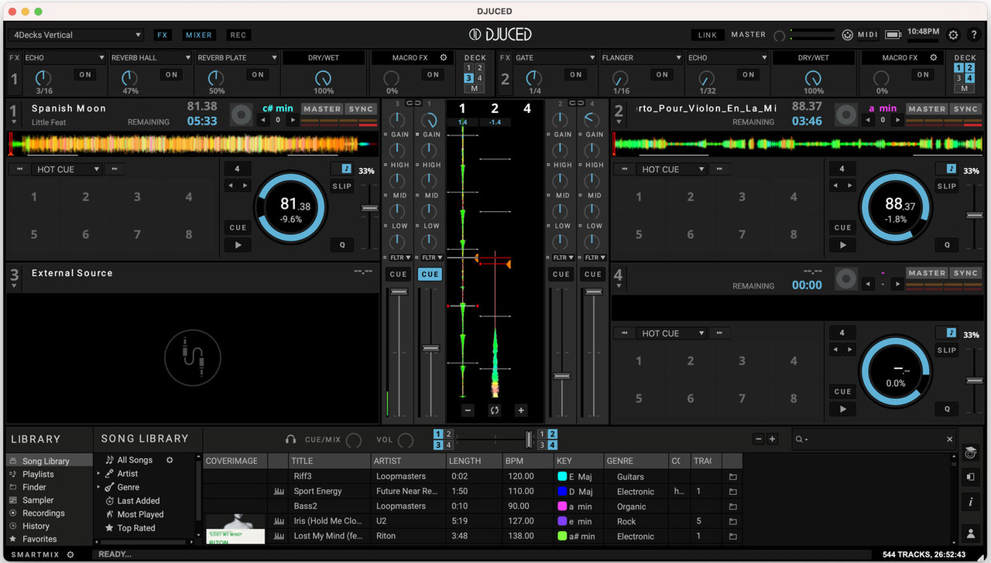991x563 pixels.
Task: Enable Ableton LINK button
Action: [x=708, y=35]
